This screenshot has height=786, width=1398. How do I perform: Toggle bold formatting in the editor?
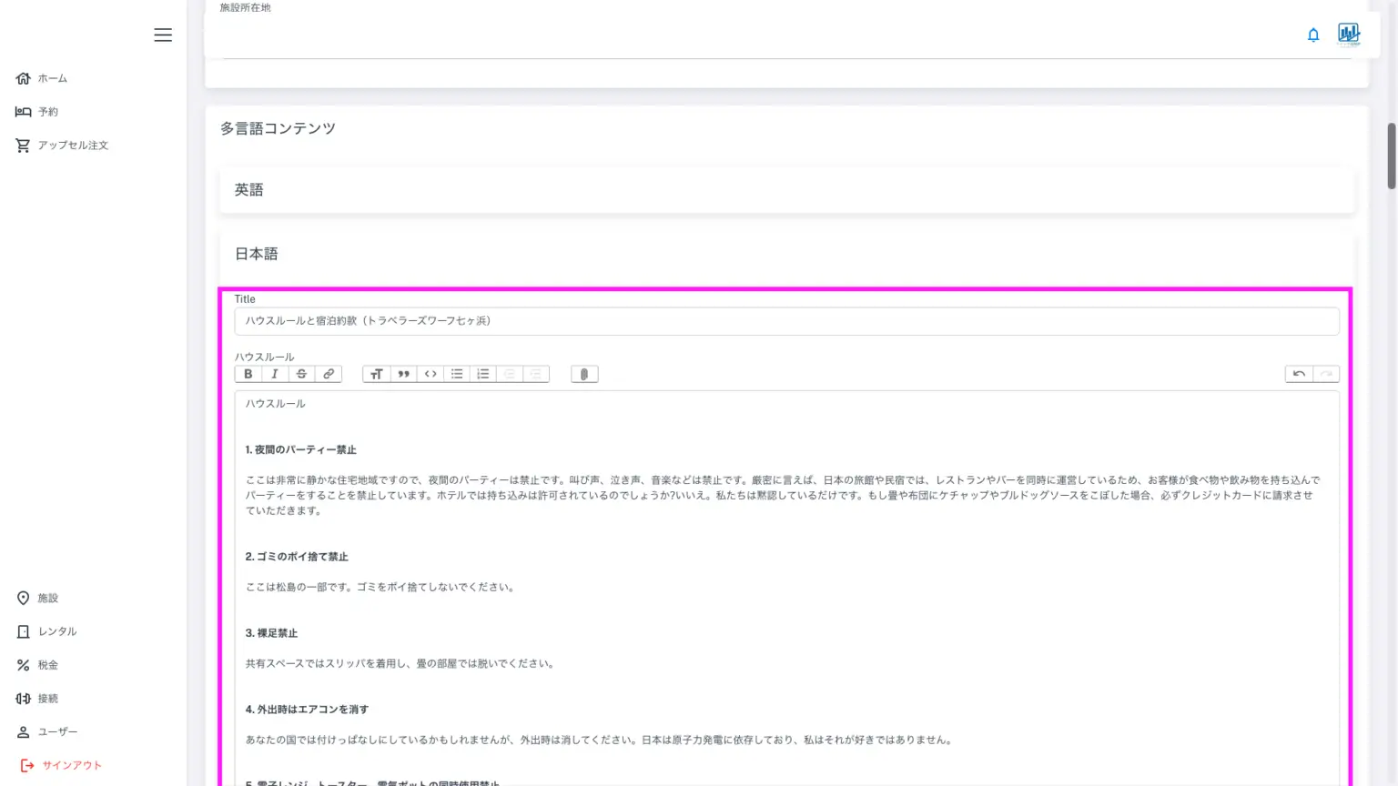pyautogui.click(x=248, y=374)
